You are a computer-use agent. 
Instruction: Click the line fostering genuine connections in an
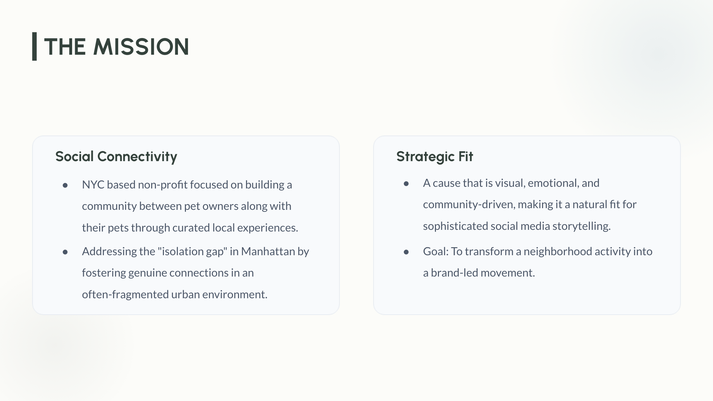click(168, 273)
